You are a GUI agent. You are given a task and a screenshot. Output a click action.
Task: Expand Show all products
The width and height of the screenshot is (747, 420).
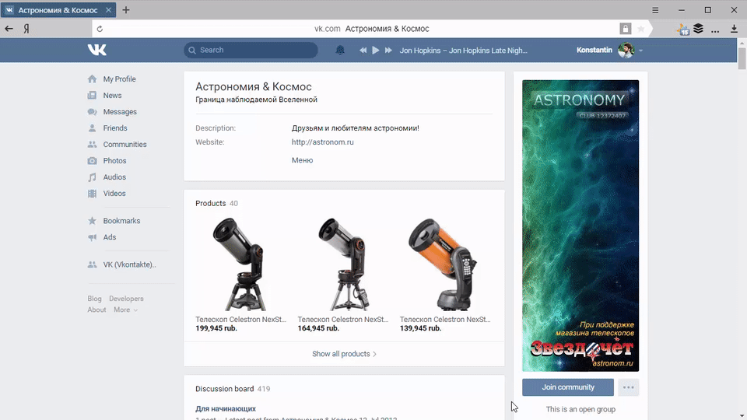(344, 354)
